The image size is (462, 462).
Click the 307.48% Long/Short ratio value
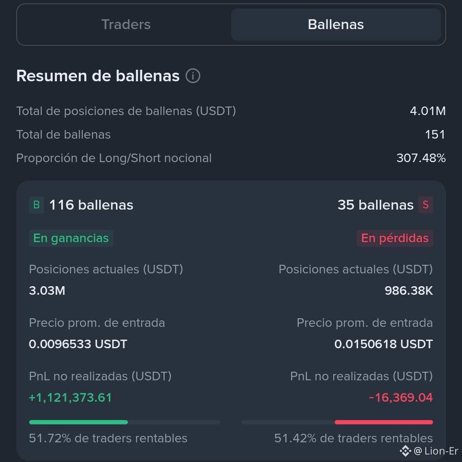[421, 158]
